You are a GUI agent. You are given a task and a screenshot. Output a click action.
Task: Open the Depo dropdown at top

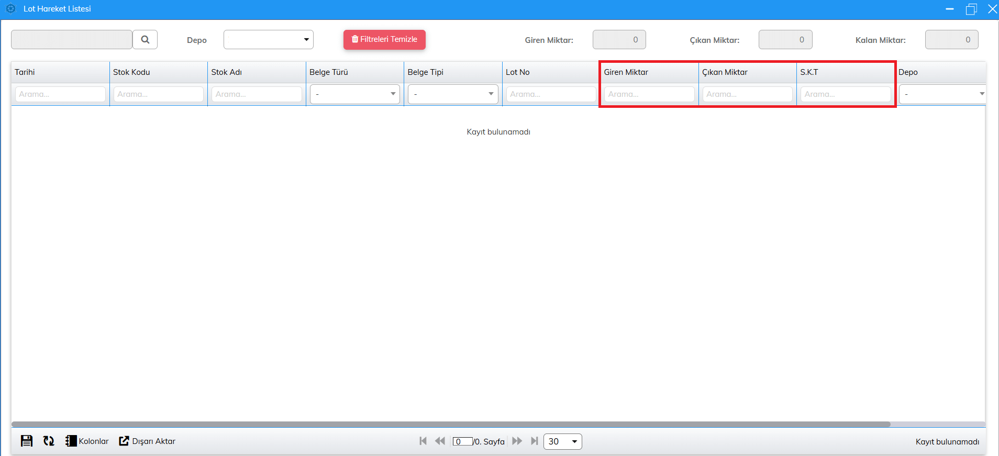tap(269, 39)
